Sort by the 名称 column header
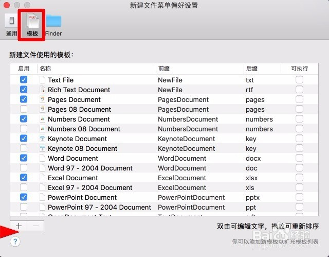 [x=97, y=68]
